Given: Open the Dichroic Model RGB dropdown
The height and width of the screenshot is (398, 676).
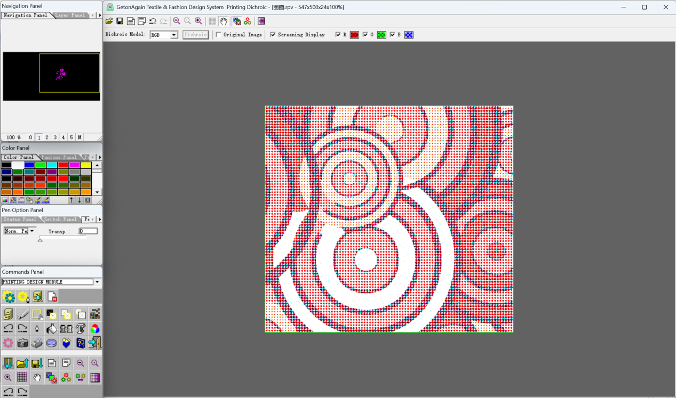Looking at the screenshot, I should [x=174, y=35].
